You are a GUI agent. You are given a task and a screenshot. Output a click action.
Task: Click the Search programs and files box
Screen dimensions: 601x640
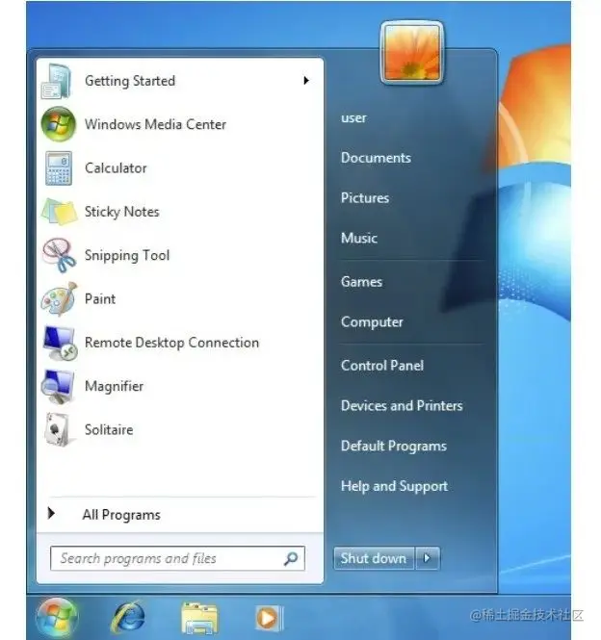click(x=177, y=558)
